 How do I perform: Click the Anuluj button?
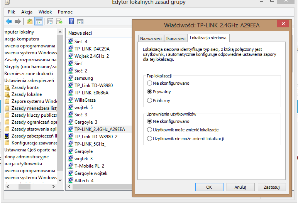click(x=240, y=187)
